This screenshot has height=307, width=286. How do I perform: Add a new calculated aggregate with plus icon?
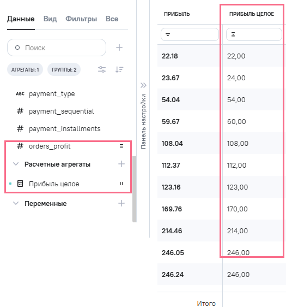121,164
